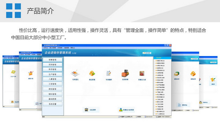Open the 其他出入库类型 colored blocks icon
This screenshot has width=220, height=123.
coord(121,110)
